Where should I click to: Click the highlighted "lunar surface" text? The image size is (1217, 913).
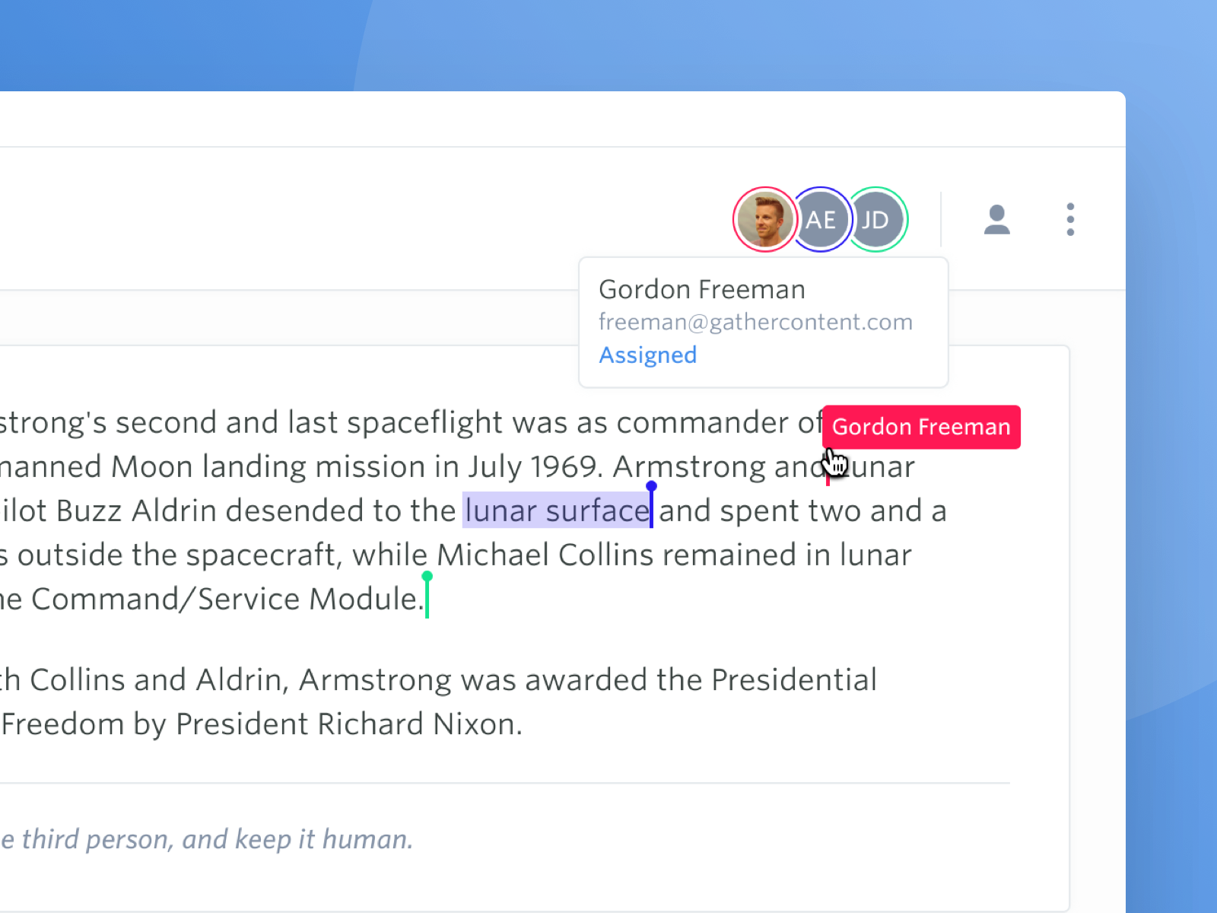557,511
